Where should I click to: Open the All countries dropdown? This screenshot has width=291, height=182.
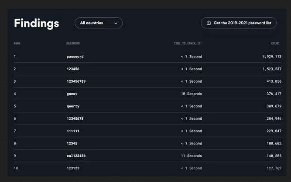[x=99, y=23]
